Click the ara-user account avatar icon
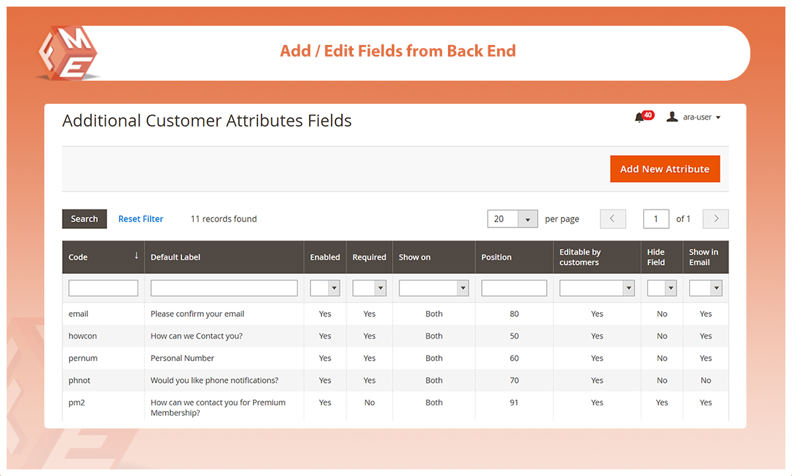792x476 pixels. click(x=672, y=117)
